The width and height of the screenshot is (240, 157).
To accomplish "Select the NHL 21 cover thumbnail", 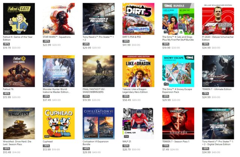I will (138, 123).
